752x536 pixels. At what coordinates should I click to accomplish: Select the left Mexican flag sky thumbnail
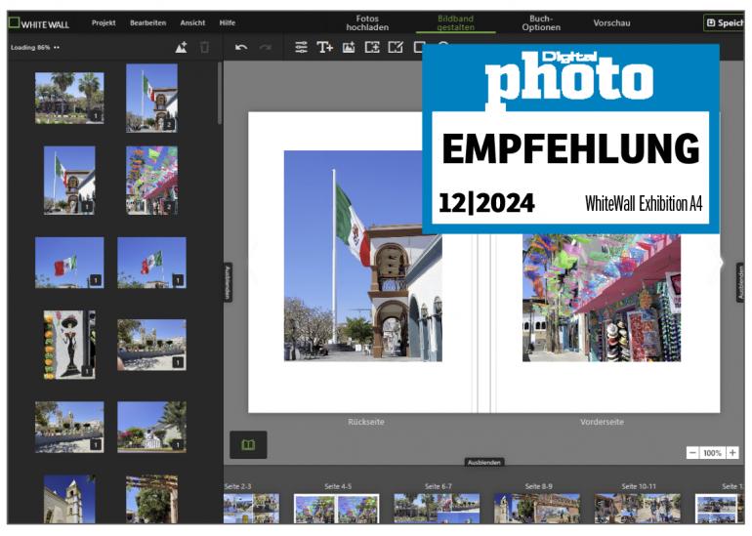[x=69, y=263]
